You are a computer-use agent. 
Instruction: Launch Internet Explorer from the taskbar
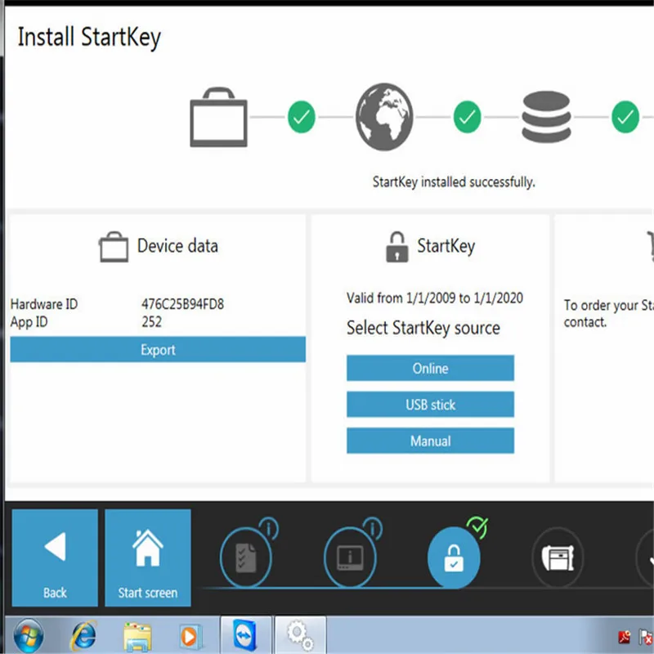coord(84,636)
